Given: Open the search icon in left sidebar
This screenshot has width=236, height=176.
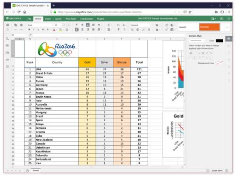Looking at the screenshot, I should coord(8,39).
